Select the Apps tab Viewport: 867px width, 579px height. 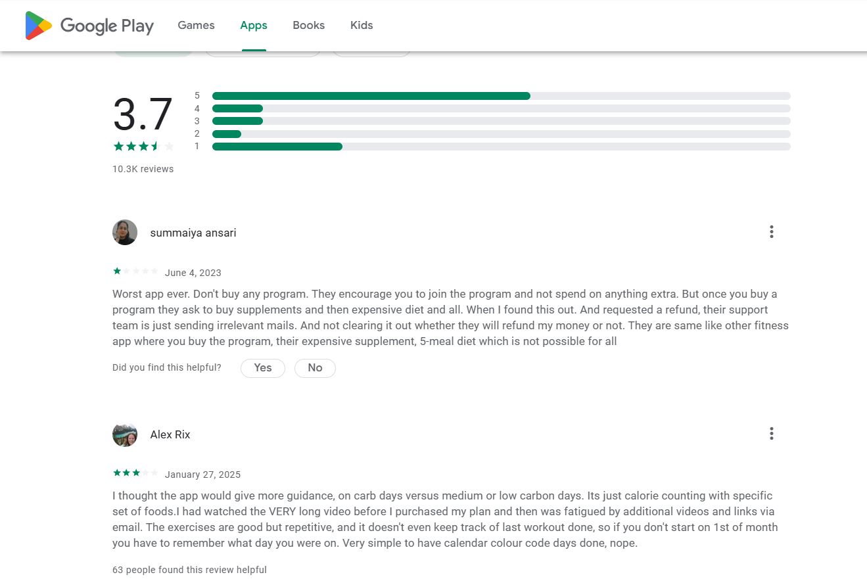[253, 26]
